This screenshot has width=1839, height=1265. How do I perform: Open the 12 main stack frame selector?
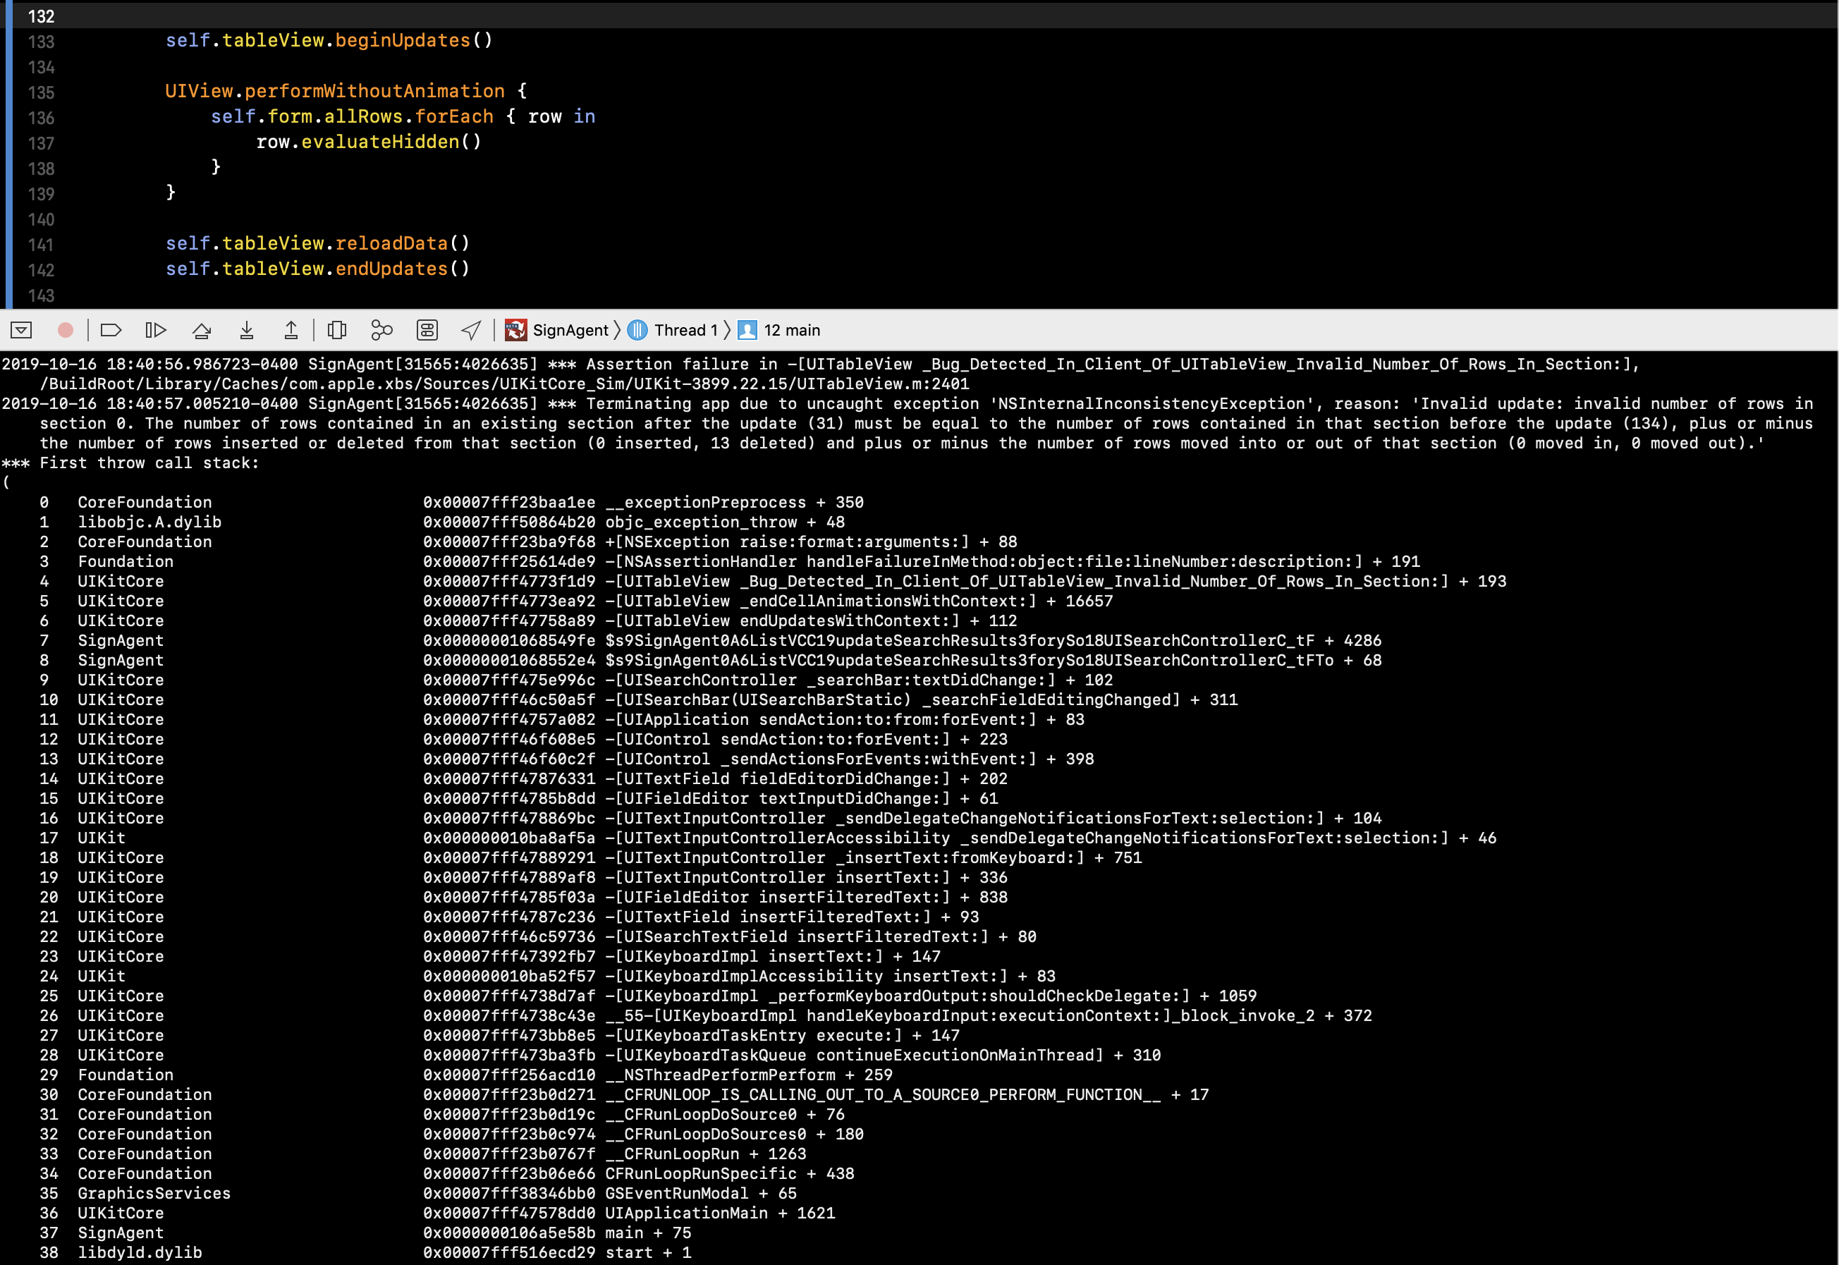pyautogui.click(x=791, y=330)
